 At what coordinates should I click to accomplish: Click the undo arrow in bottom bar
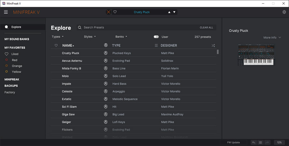(254, 142)
